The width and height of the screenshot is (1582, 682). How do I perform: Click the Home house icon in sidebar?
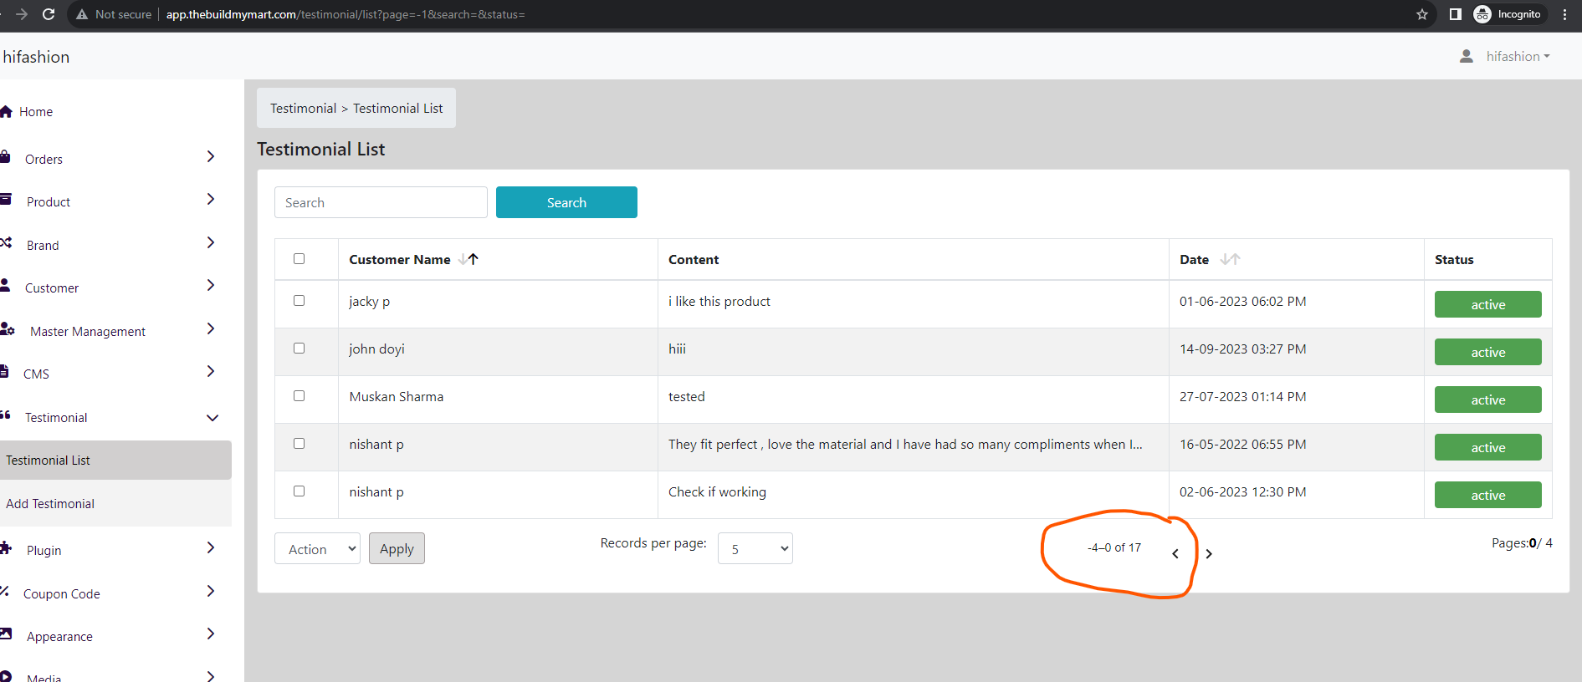(x=6, y=111)
